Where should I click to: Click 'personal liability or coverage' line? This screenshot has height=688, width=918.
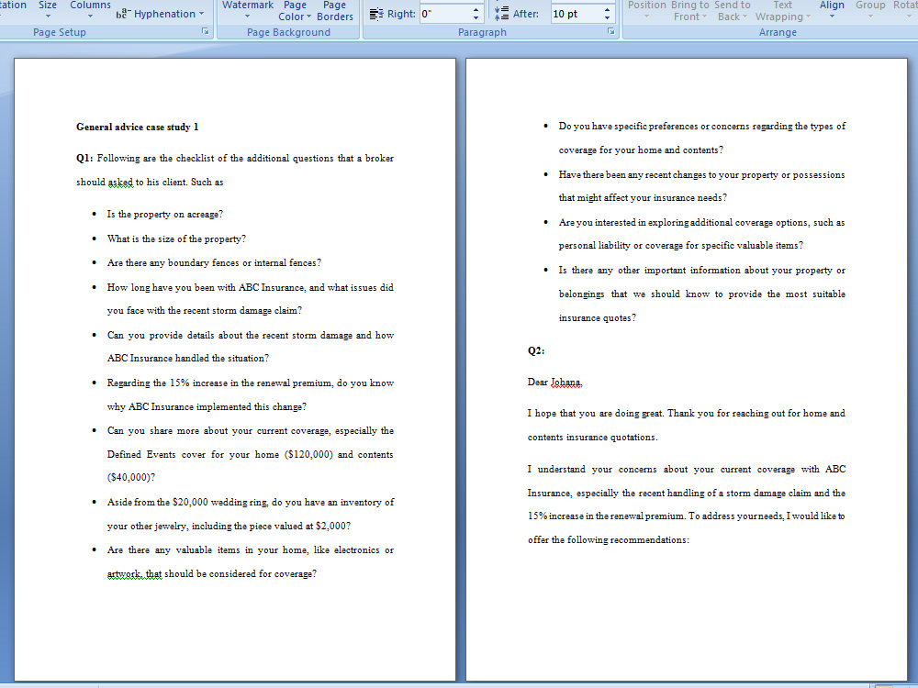pos(681,246)
